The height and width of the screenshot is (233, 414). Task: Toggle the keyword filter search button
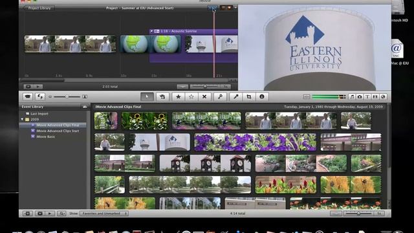click(61, 214)
